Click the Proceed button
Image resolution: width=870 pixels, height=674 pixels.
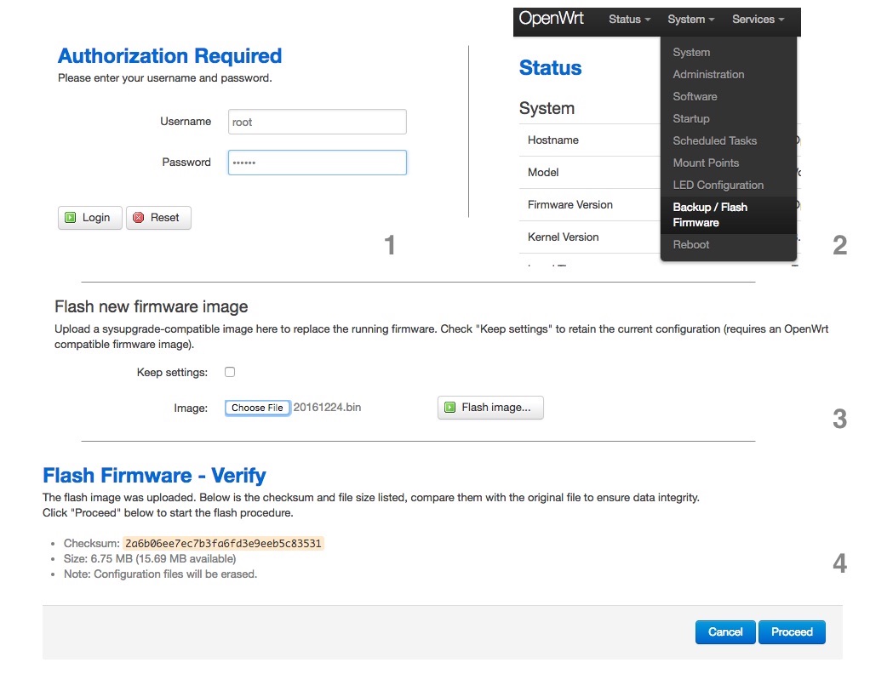click(x=792, y=631)
